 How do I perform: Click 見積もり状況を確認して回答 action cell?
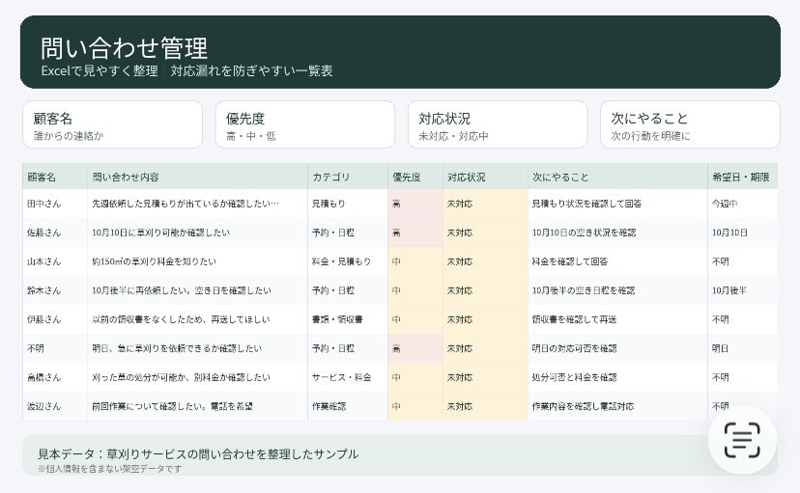617,204
